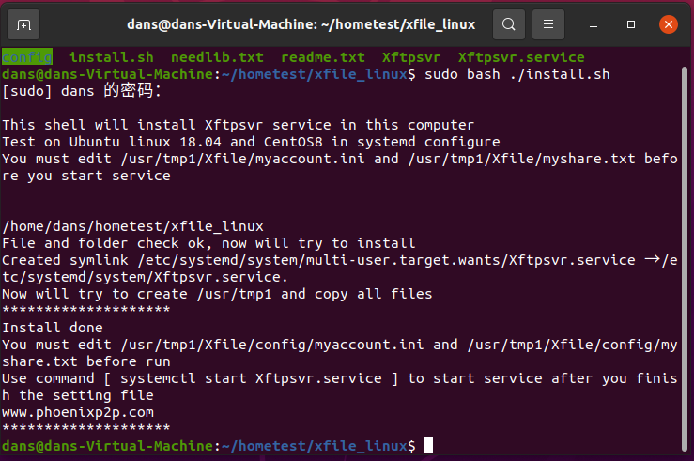Click the 'Install done' message line
The width and height of the screenshot is (694, 461).
tap(53, 328)
